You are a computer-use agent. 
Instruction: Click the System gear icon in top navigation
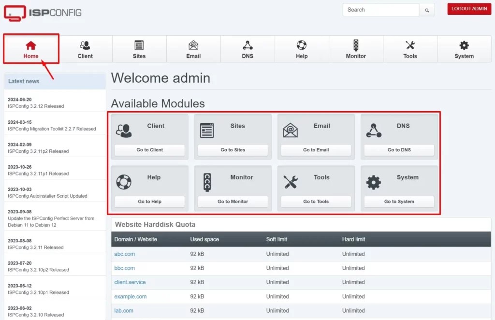point(464,45)
